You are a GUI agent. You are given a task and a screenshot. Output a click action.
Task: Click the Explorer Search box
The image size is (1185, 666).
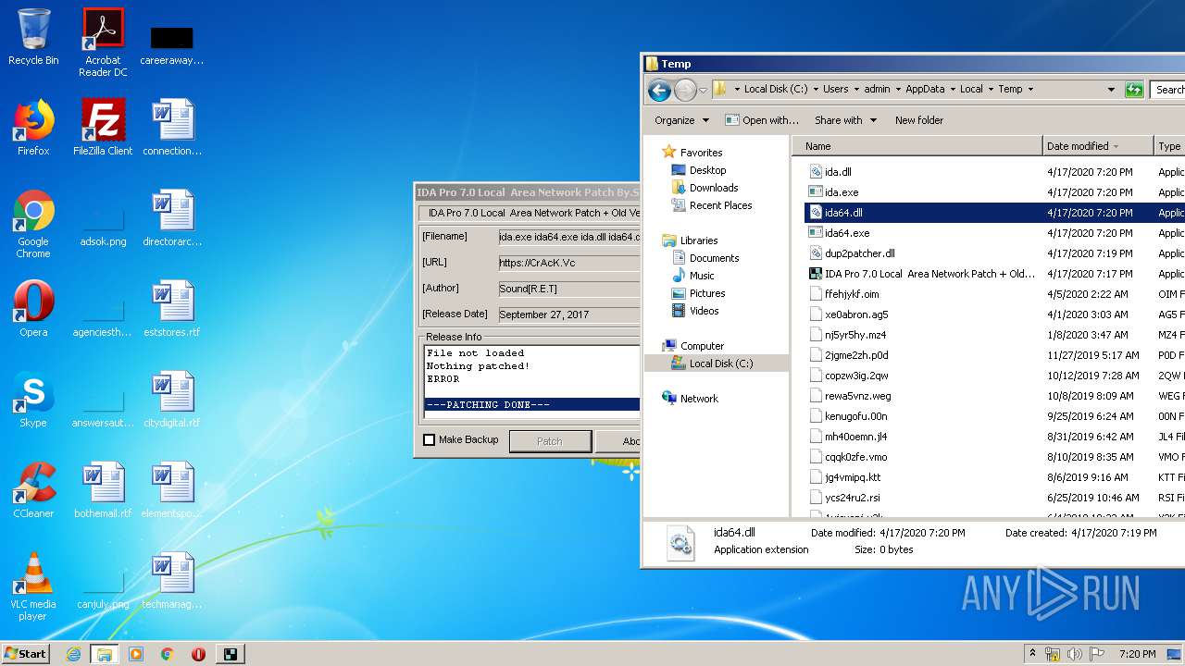tap(1168, 90)
